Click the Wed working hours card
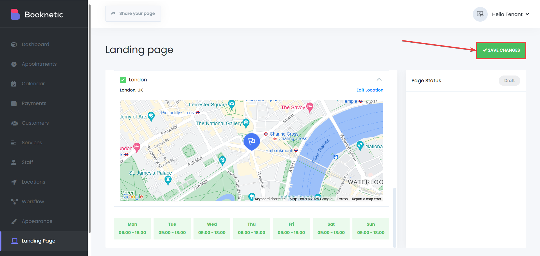 click(212, 228)
